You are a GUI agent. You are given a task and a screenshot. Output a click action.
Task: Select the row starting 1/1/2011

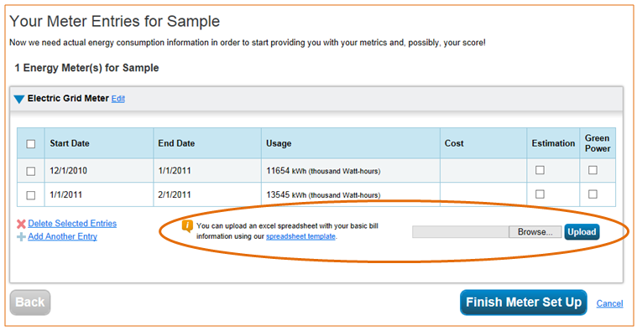(30, 195)
